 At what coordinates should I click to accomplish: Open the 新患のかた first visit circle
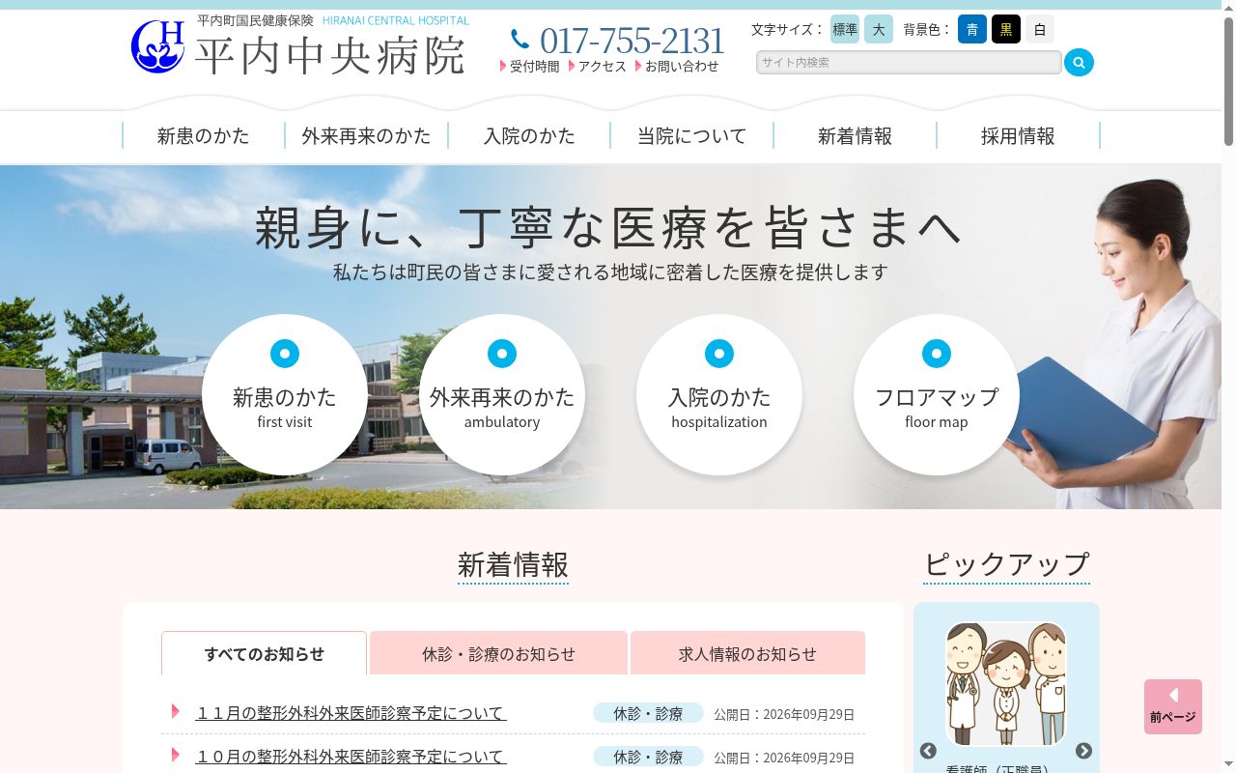tap(285, 394)
